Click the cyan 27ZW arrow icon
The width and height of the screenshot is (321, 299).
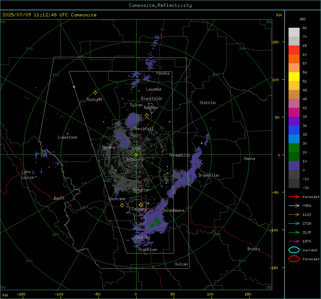pyautogui.click(x=294, y=224)
